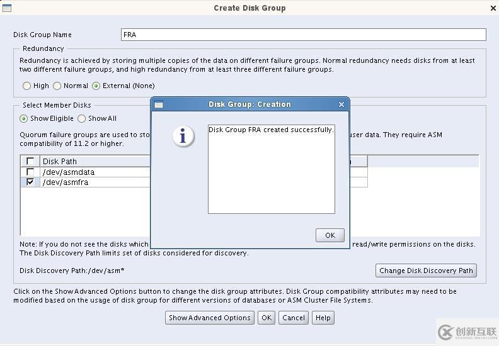Close the Disk Group: Creation dialog

(341, 104)
